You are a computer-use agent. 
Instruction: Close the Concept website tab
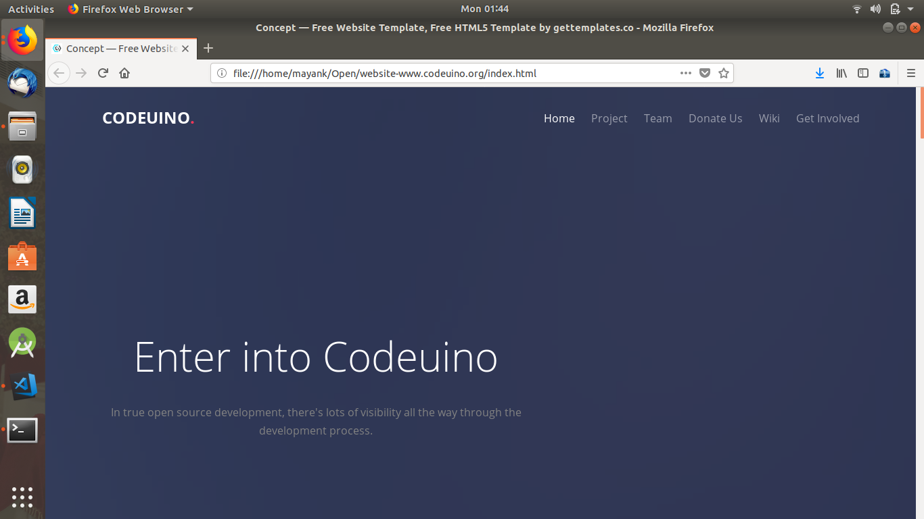(x=185, y=49)
